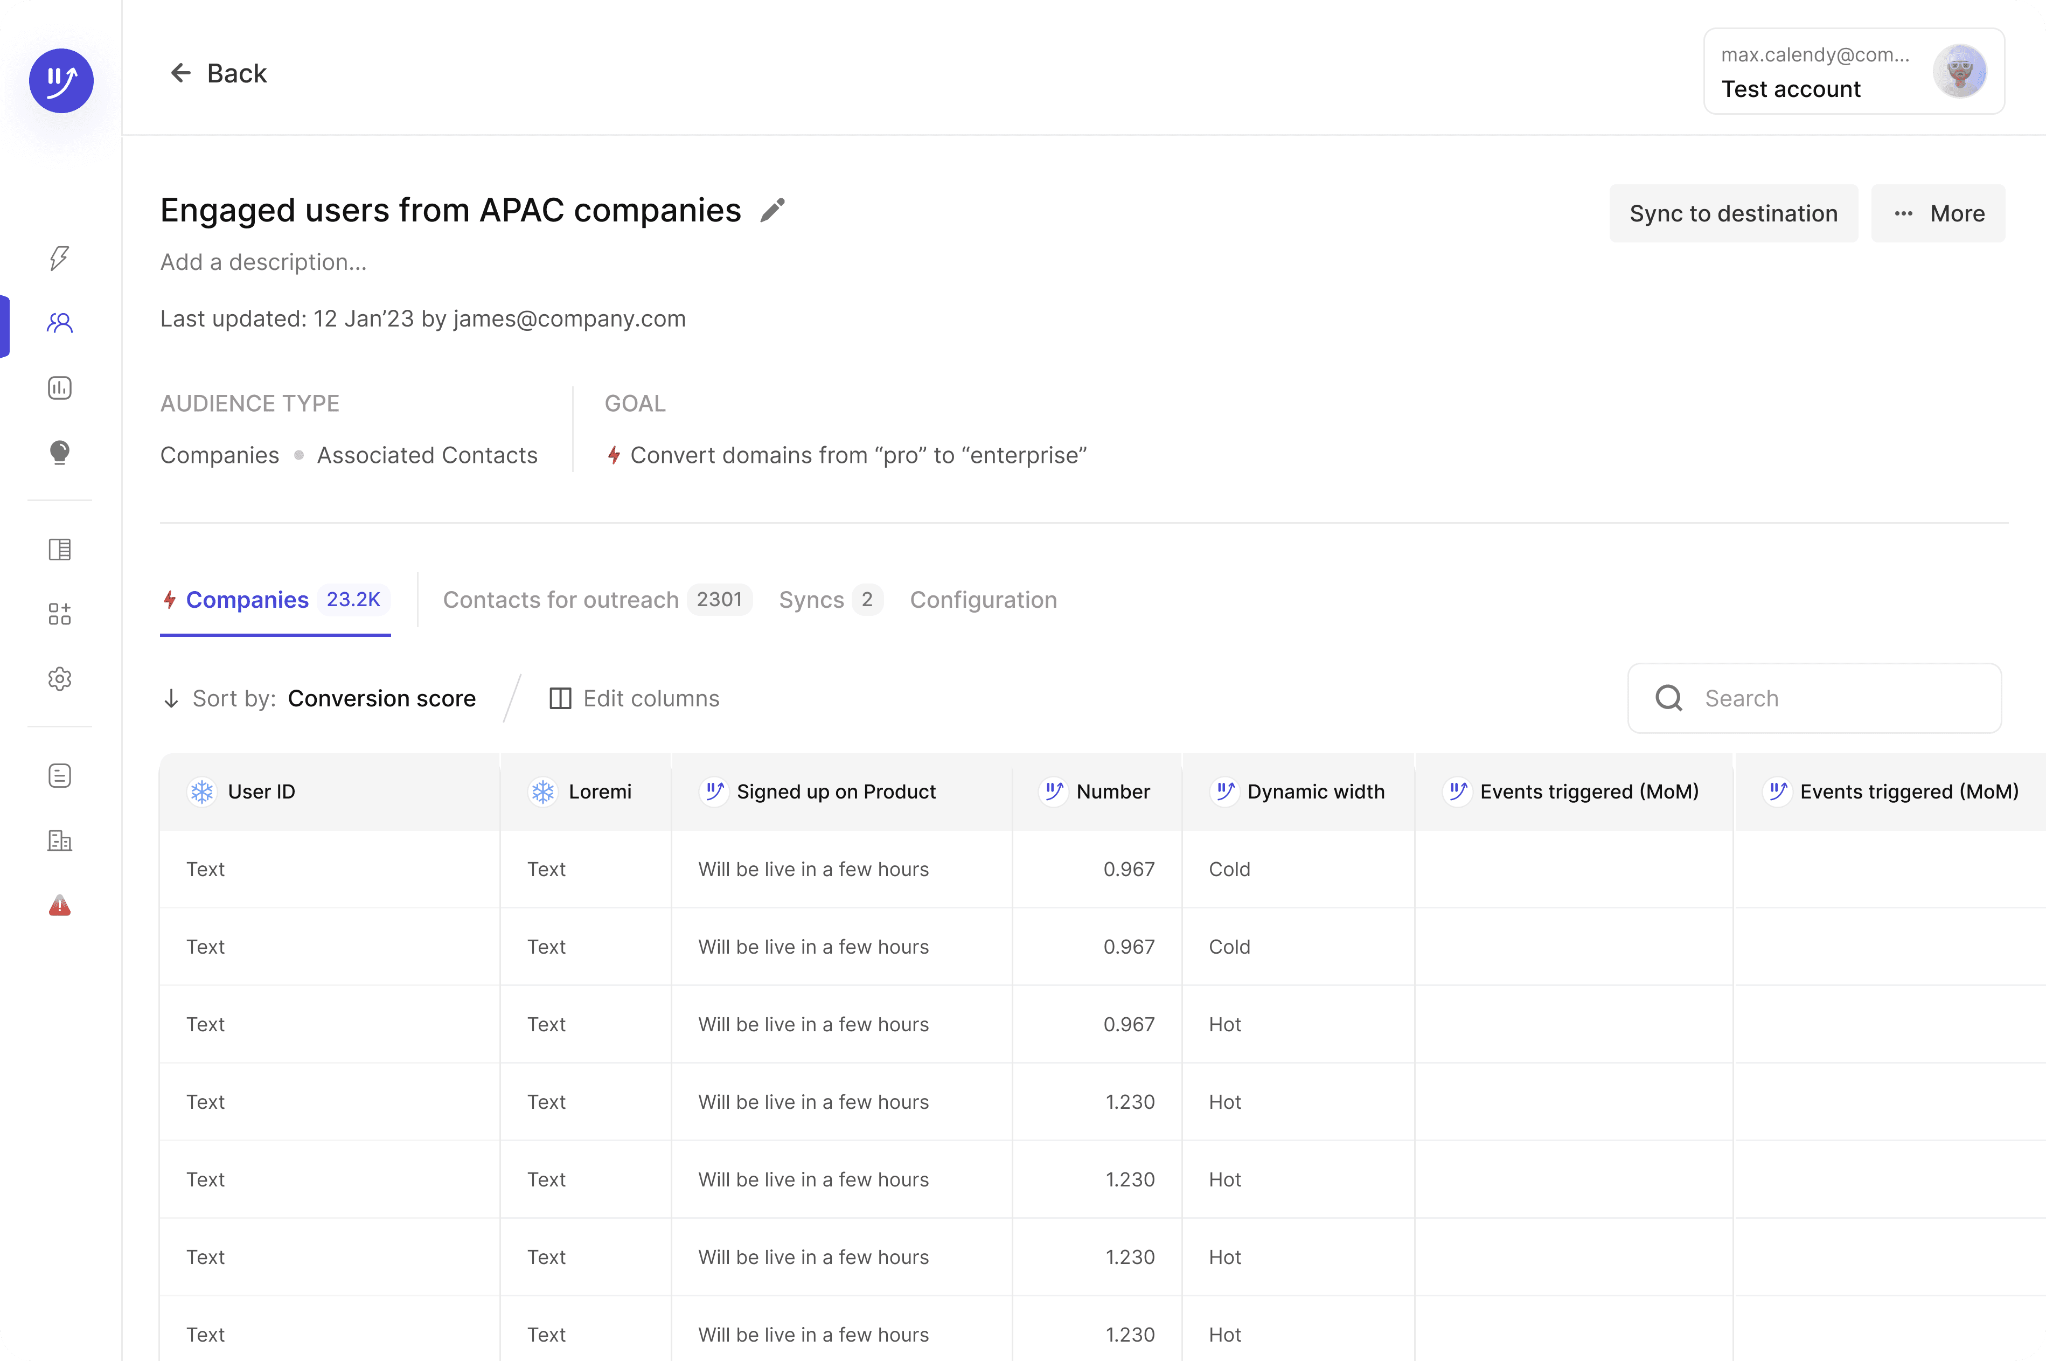
Task: Click the lightning bolt sidebar icon
Action: click(59, 258)
